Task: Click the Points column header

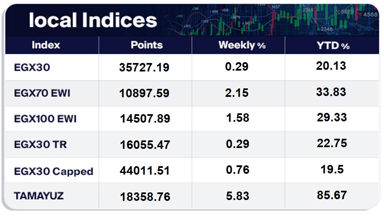Action: pyautogui.click(x=146, y=45)
